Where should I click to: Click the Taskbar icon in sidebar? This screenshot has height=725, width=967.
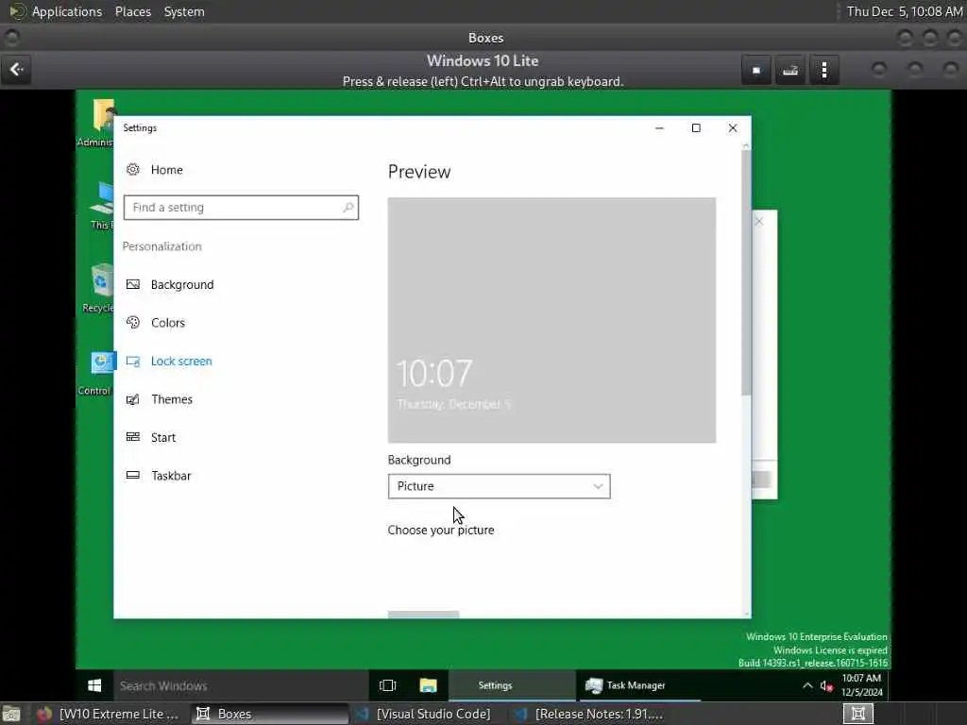tap(132, 476)
